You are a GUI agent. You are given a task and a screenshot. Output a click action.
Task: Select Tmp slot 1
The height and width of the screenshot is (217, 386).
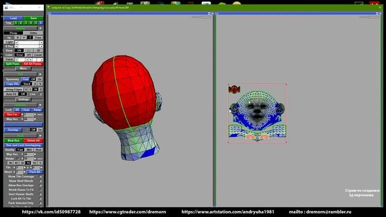point(16,23)
